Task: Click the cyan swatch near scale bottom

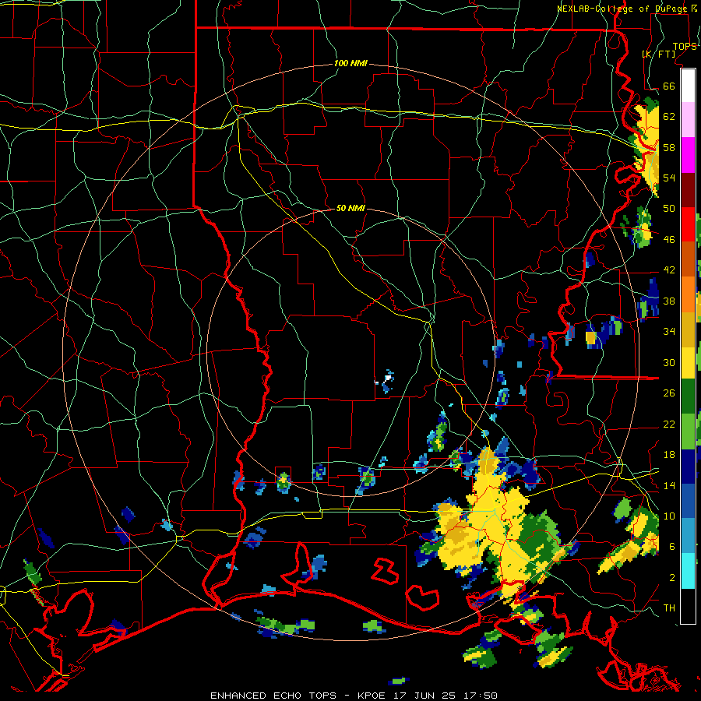Action: 688,571
